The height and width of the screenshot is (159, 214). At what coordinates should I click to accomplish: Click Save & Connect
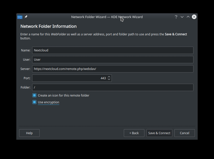coord(159,133)
